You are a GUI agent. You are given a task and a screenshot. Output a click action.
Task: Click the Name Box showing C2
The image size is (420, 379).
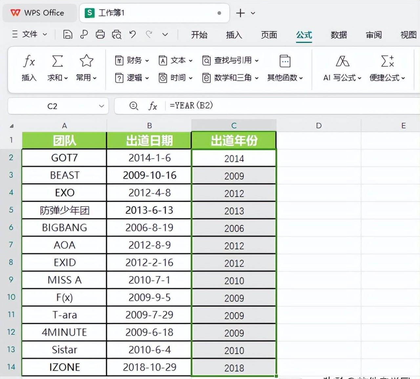52,106
